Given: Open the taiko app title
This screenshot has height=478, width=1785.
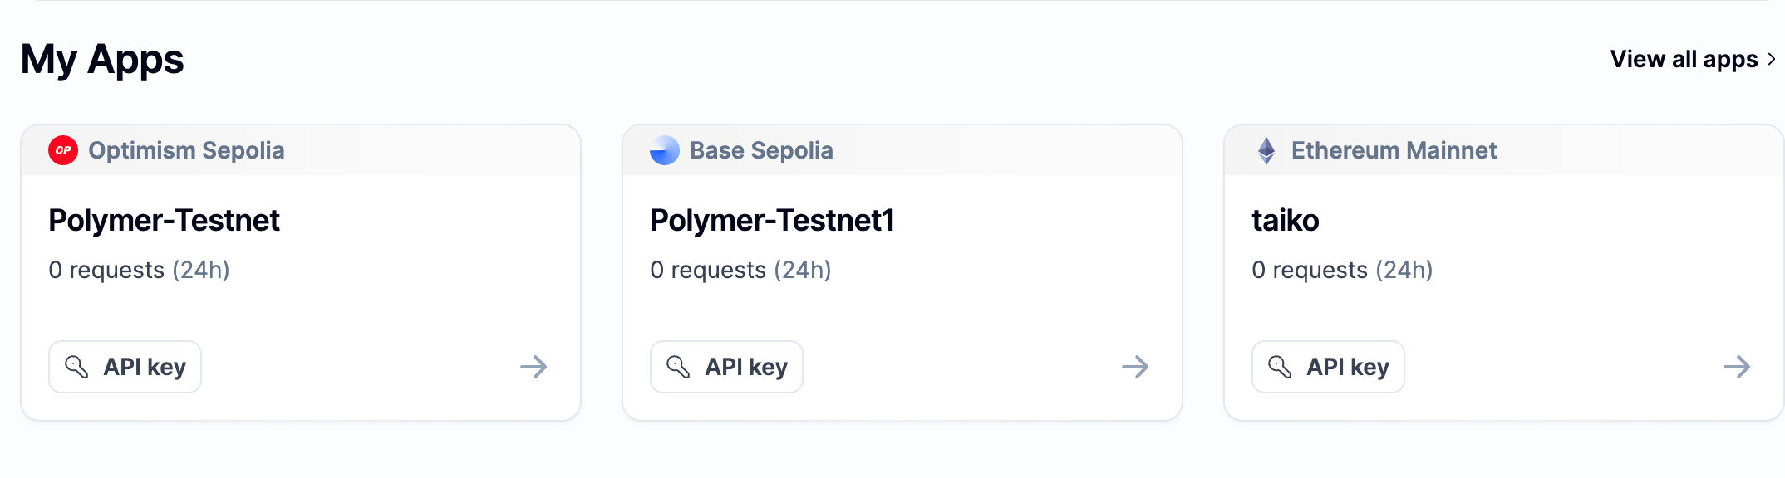Looking at the screenshot, I should tap(1285, 221).
